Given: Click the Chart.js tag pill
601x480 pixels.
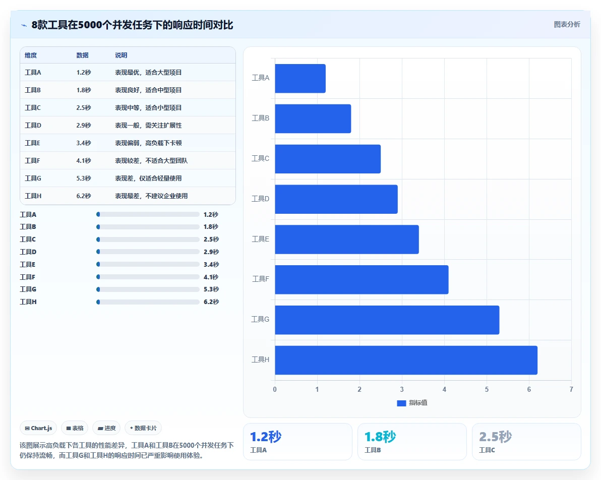Looking at the screenshot, I should (38, 428).
